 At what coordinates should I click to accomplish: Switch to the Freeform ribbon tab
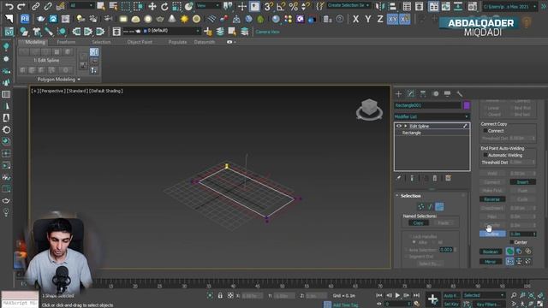(66, 42)
